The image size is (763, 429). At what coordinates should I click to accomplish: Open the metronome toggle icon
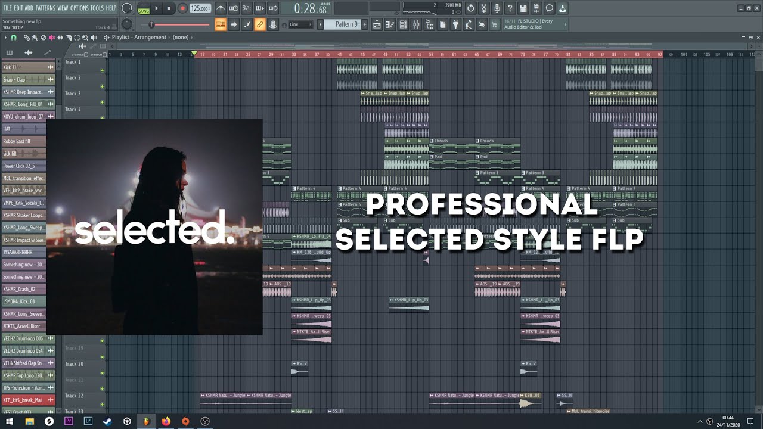coord(221,8)
